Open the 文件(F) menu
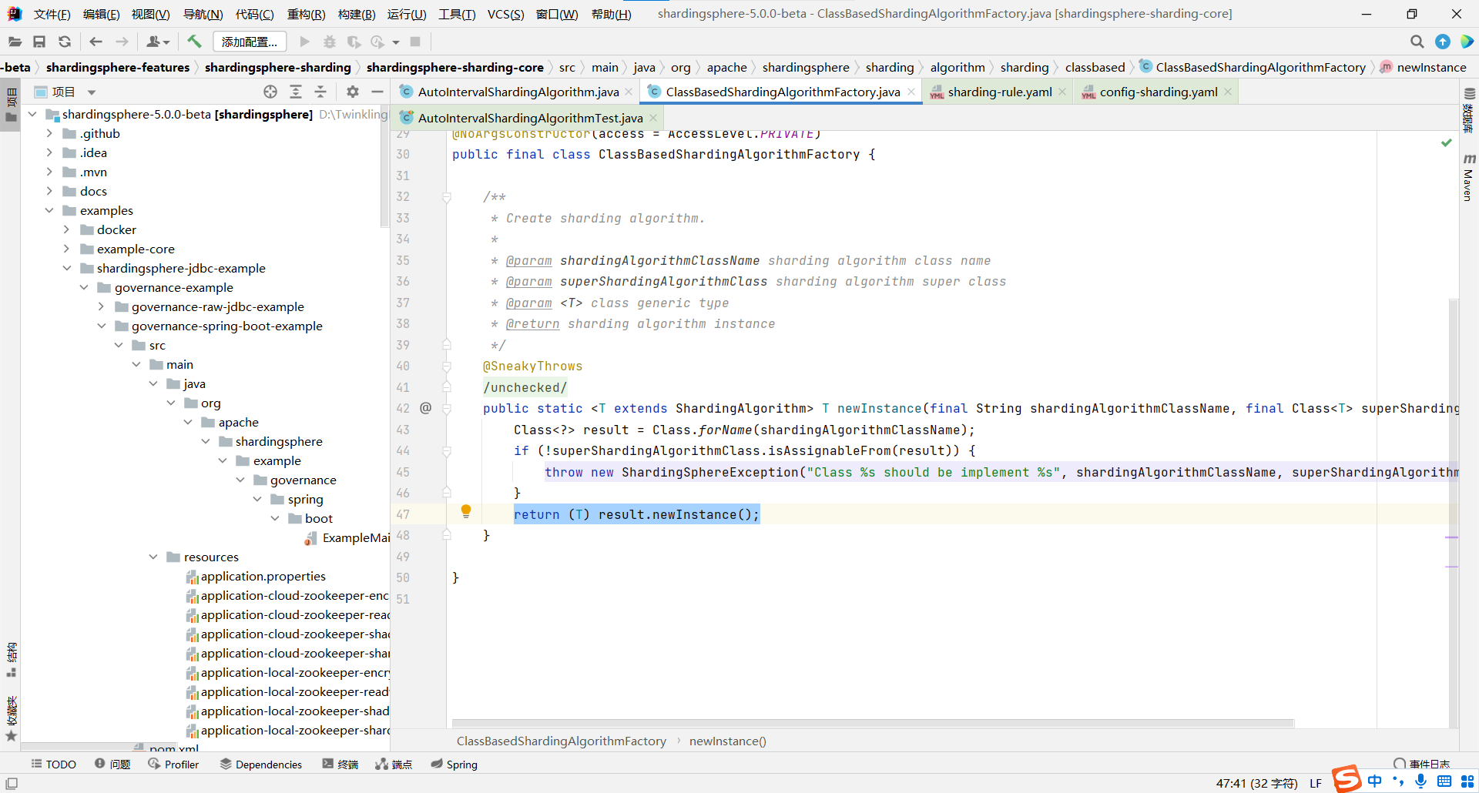 52,14
